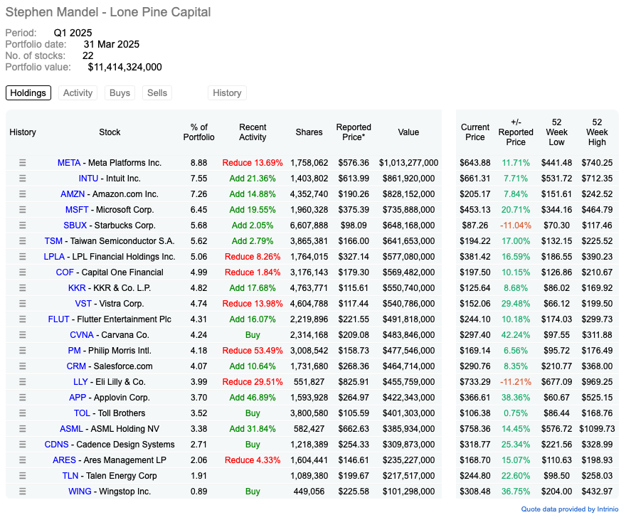
Task: Open the COF ticker link
Action: (x=65, y=272)
